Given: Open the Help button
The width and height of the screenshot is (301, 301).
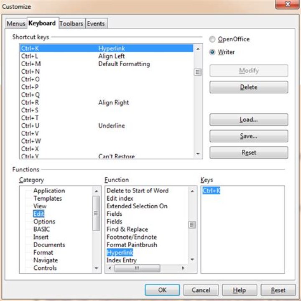Looking at the screenshot, I should [x=240, y=290].
